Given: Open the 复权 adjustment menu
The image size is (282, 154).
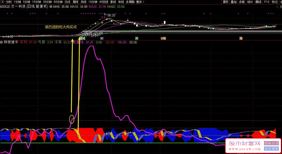Looking at the screenshot, I should click(x=226, y=2).
